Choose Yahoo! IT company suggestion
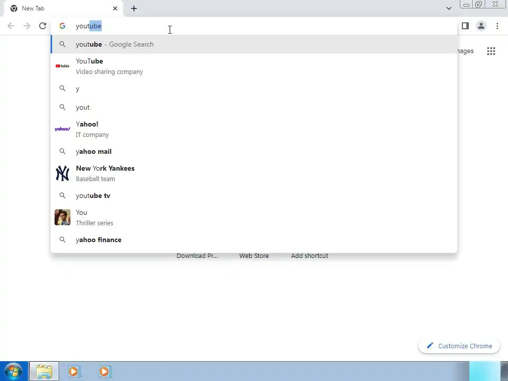The height and width of the screenshot is (381, 508). 254,129
